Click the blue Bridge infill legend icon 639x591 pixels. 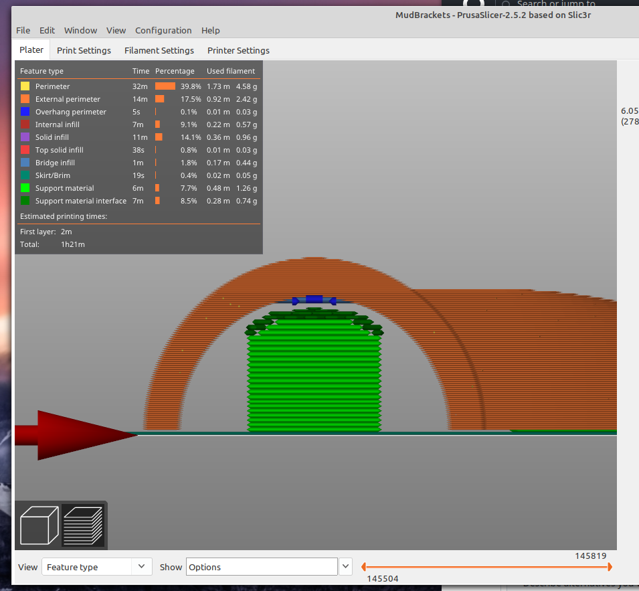[x=24, y=162]
